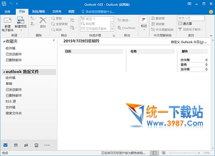Open 收件箱 link in 邮件 summary
Image resolution: width=215 pixels, height=156 pixels.
185,60
